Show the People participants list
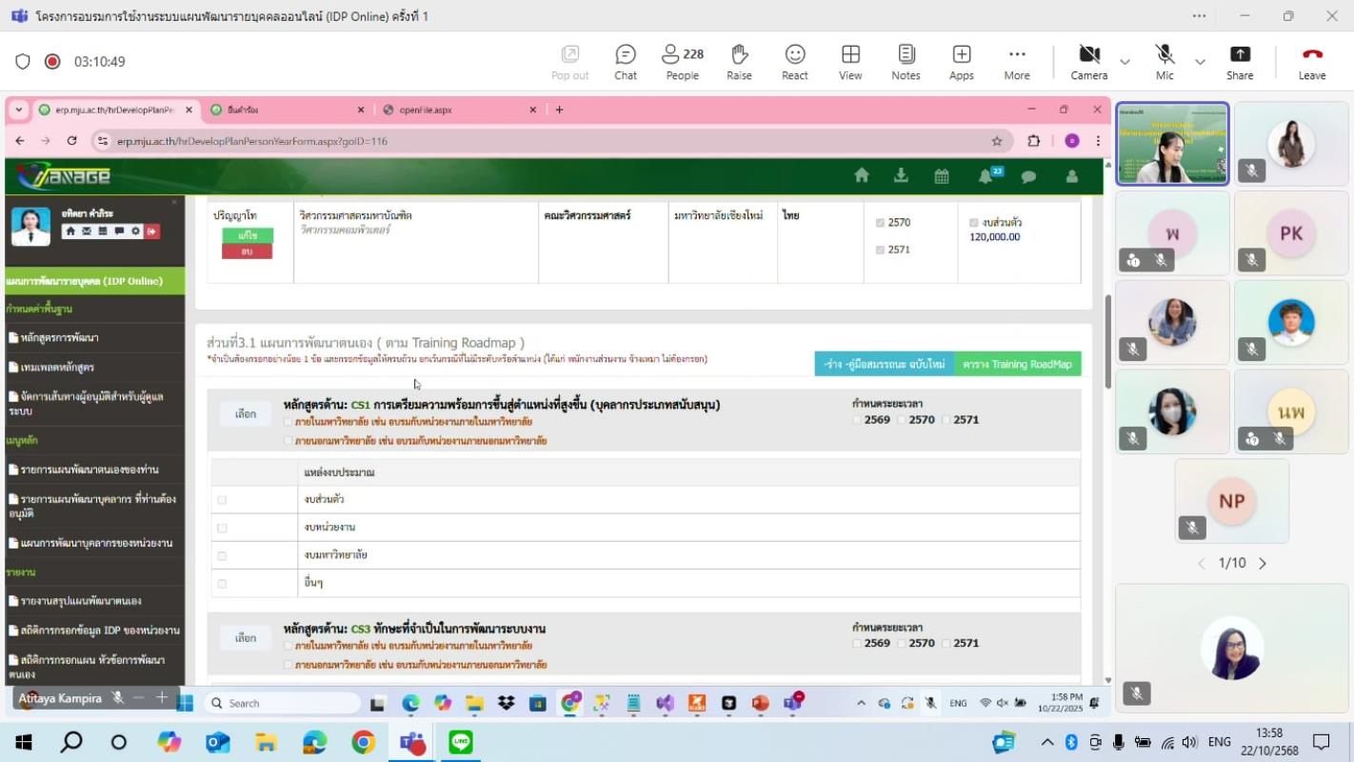Viewport: 1354px width, 762px height. pos(682,62)
